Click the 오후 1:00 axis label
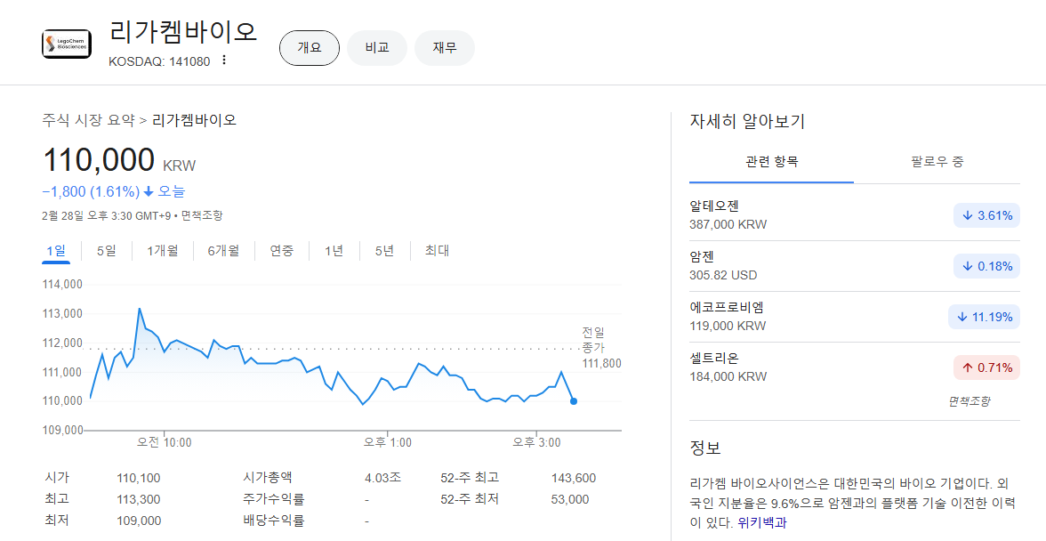This screenshot has height=541, width=1046. (x=388, y=442)
